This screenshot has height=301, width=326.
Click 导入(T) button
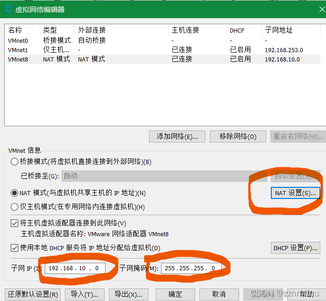85,294
